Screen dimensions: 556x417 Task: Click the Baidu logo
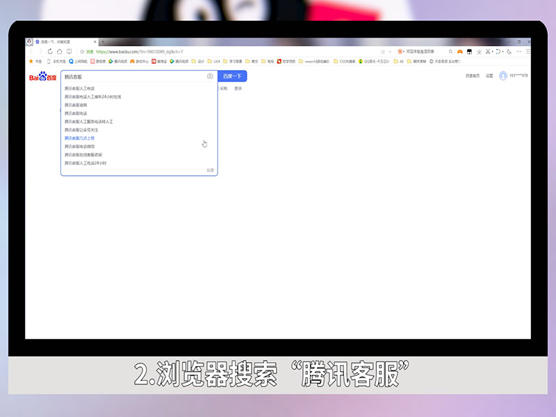[42, 76]
